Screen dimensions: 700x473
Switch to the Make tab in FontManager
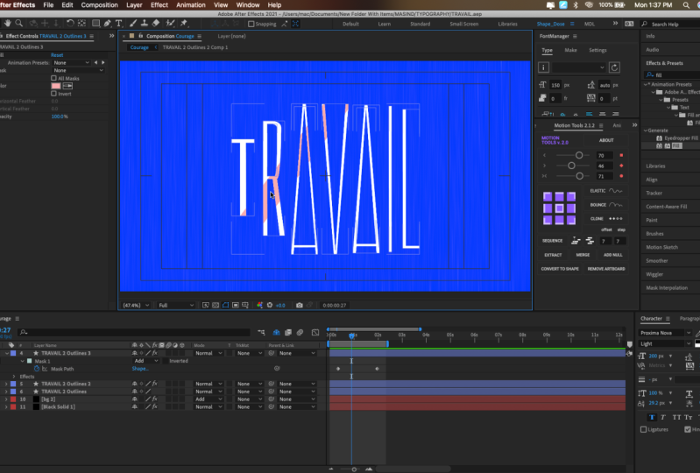pyautogui.click(x=570, y=50)
